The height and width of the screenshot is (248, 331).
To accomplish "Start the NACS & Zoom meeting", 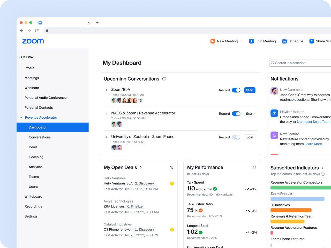I will click(250, 114).
